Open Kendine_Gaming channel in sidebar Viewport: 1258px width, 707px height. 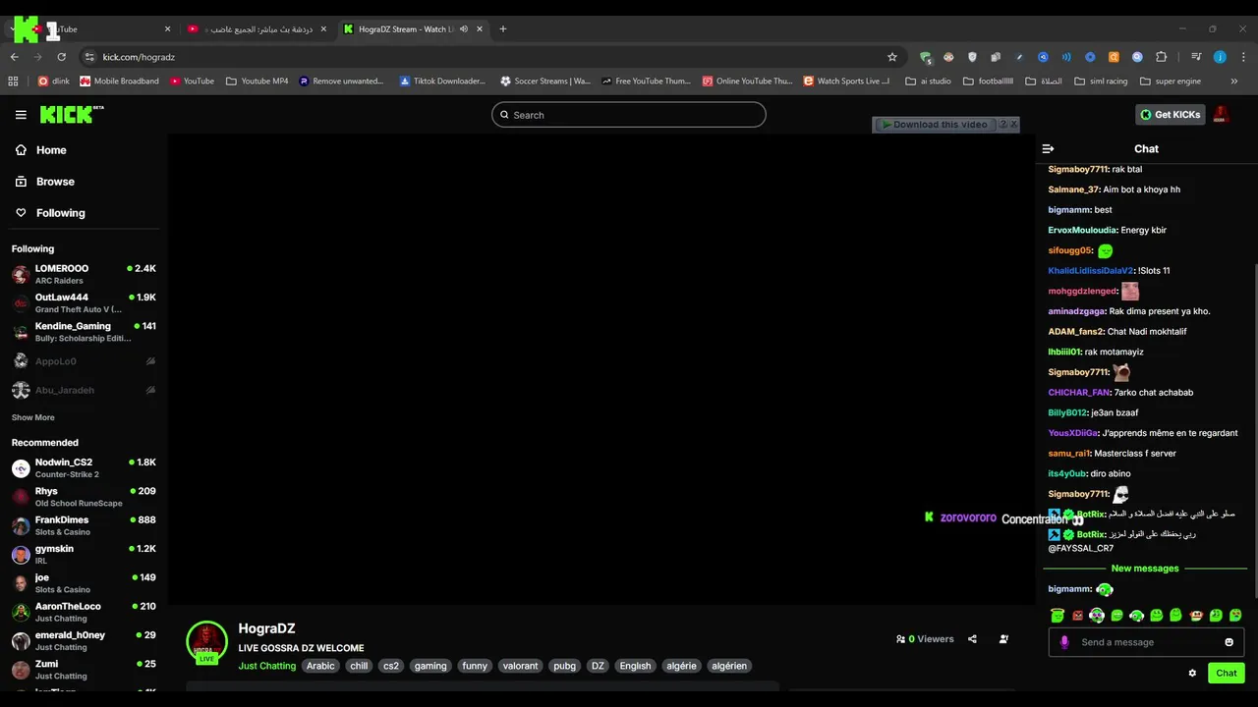[x=84, y=332]
